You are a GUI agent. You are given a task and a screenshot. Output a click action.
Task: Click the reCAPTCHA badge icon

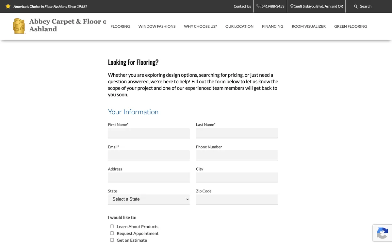coord(382,233)
